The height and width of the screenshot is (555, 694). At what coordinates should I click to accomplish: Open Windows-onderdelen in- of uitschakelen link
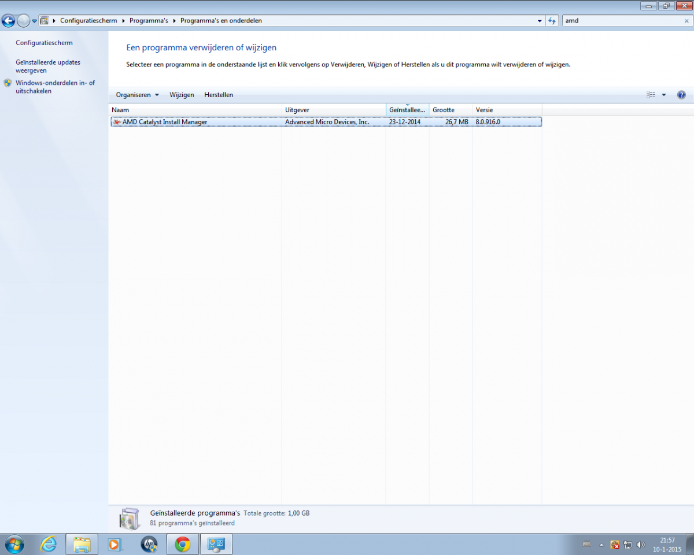(55, 87)
